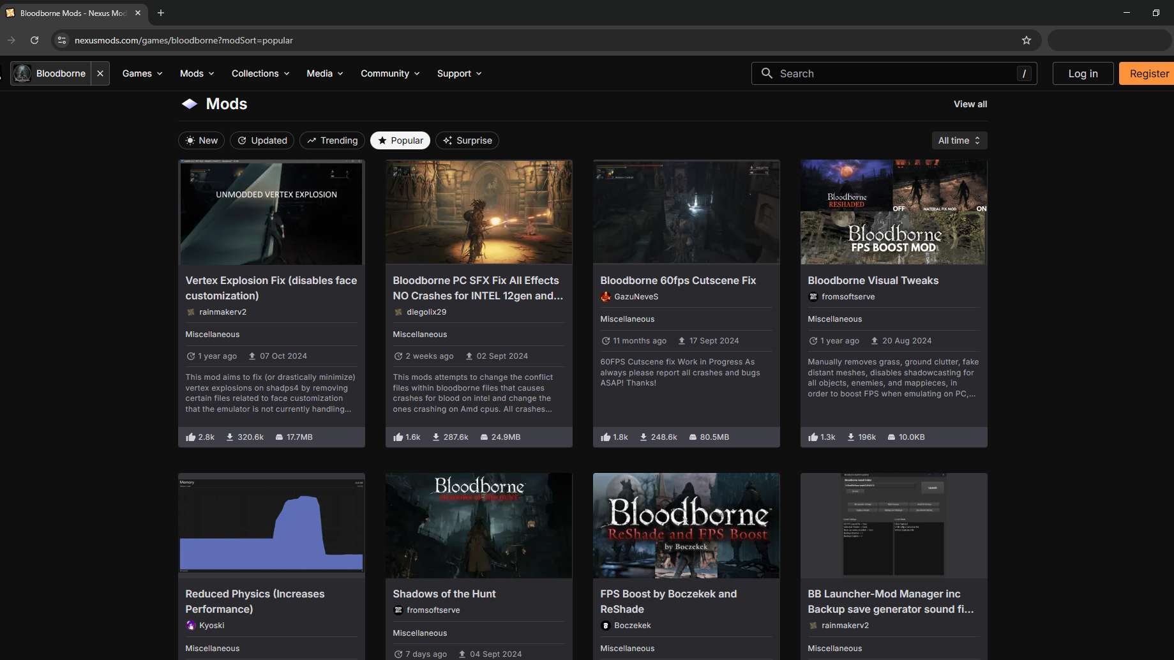
Task: Open the ReShade and FPS Boost thumbnail
Action: coord(686,525)
